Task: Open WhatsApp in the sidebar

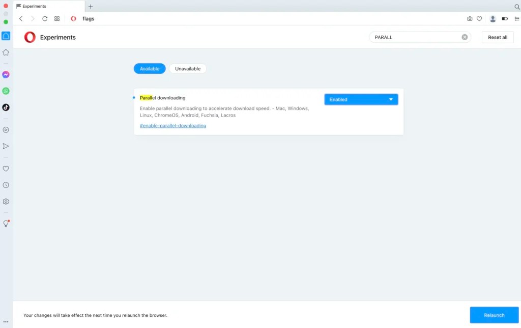Action: click(x=6, y=91)
